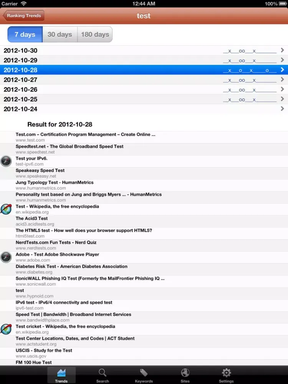Open Diabetes Risk Test result
The width and height of the screenshot is (288, 384).
click(144, 269)
